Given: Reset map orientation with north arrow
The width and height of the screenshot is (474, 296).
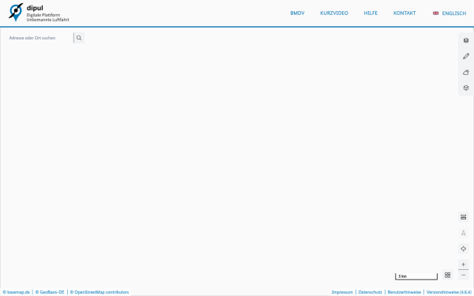Looking at the screenshot, I should (463, 233).
